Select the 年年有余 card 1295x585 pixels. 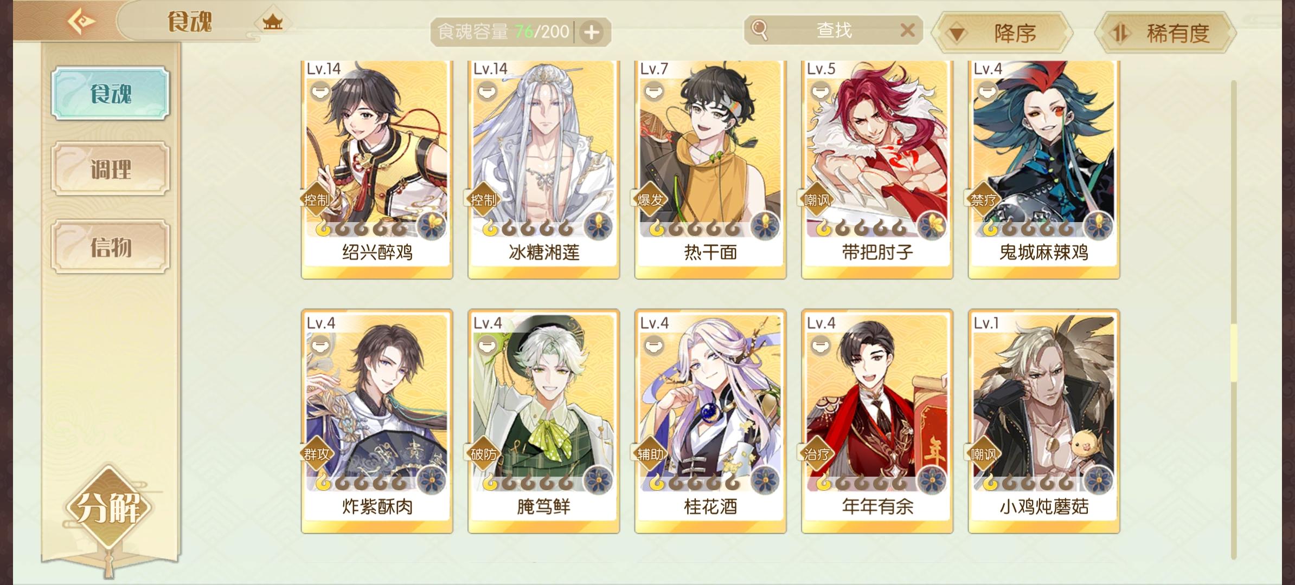(x=877, y=421)
